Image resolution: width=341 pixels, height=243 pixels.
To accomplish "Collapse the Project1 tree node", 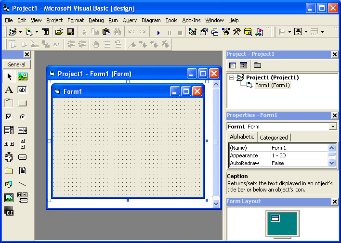I will point(231,77).
